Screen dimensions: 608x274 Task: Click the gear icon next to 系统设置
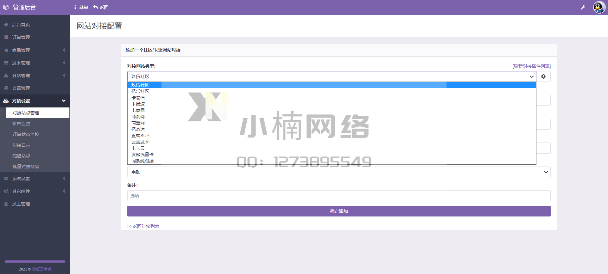pyautogui.click(x=6, y=179)
